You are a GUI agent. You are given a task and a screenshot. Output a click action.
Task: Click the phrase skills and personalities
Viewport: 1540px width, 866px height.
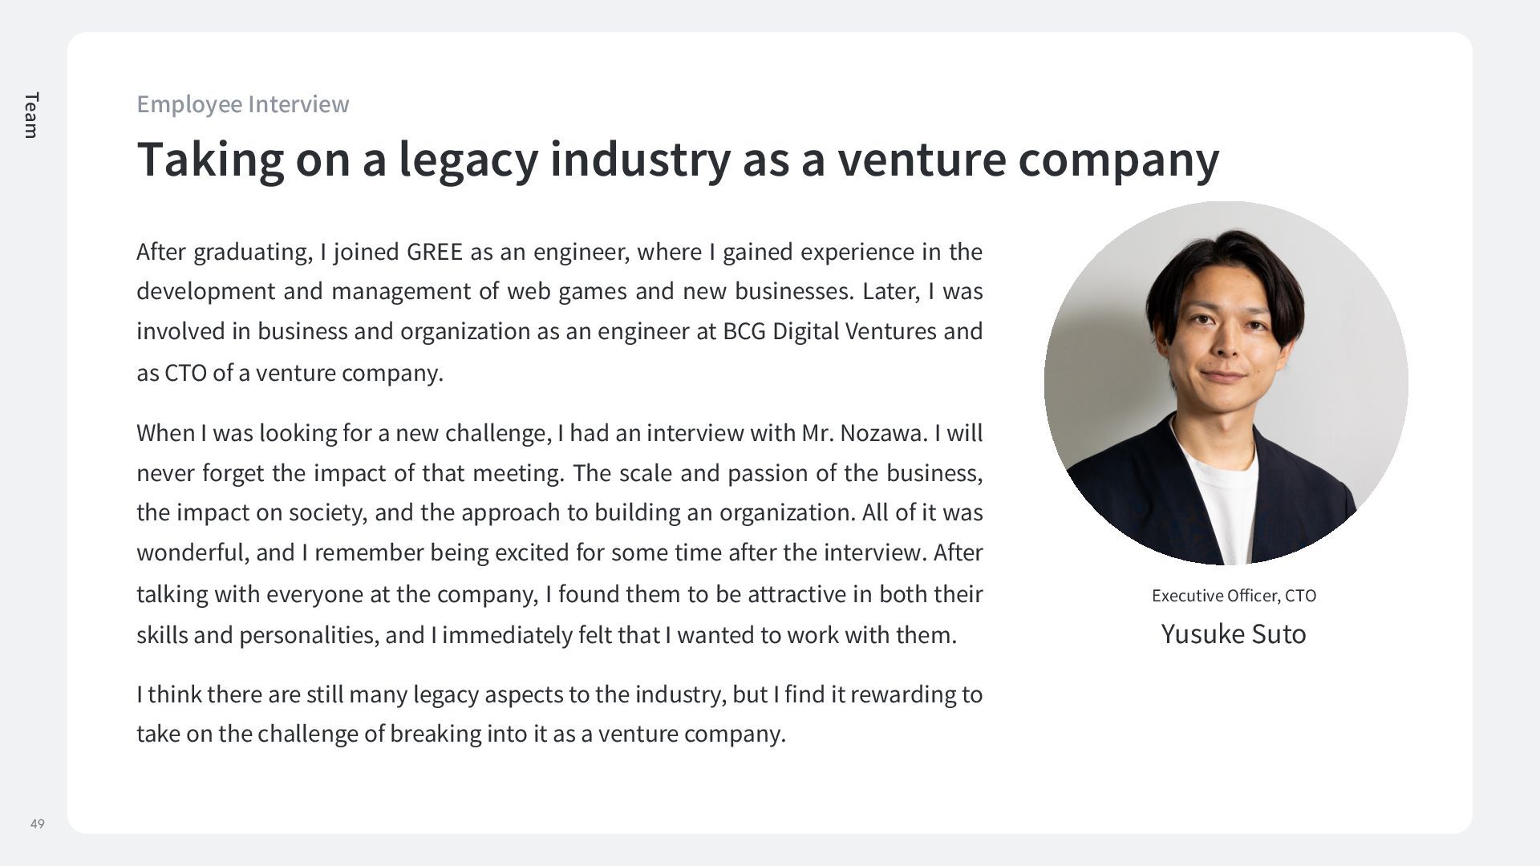[257, 635]
